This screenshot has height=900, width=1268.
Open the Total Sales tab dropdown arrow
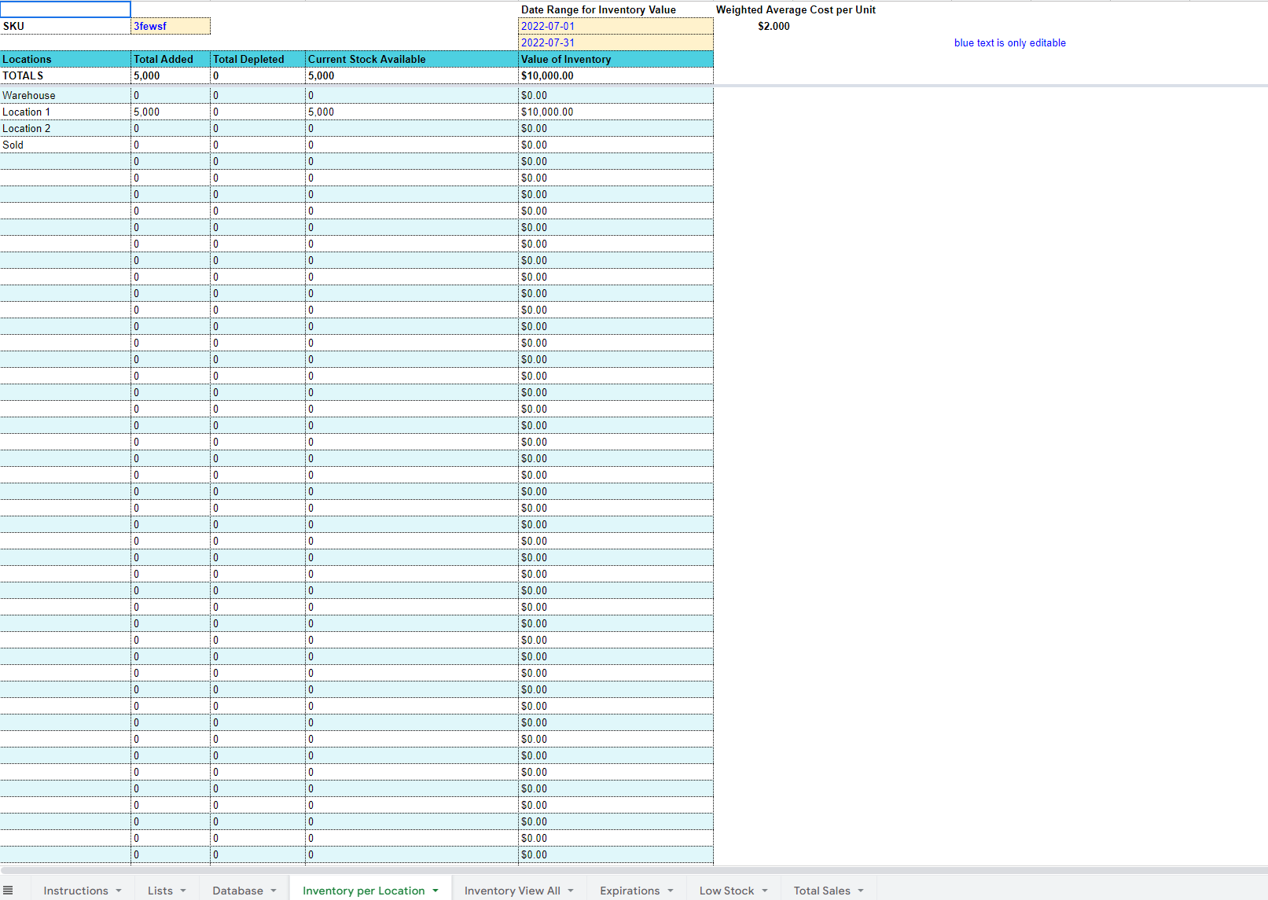861,891
